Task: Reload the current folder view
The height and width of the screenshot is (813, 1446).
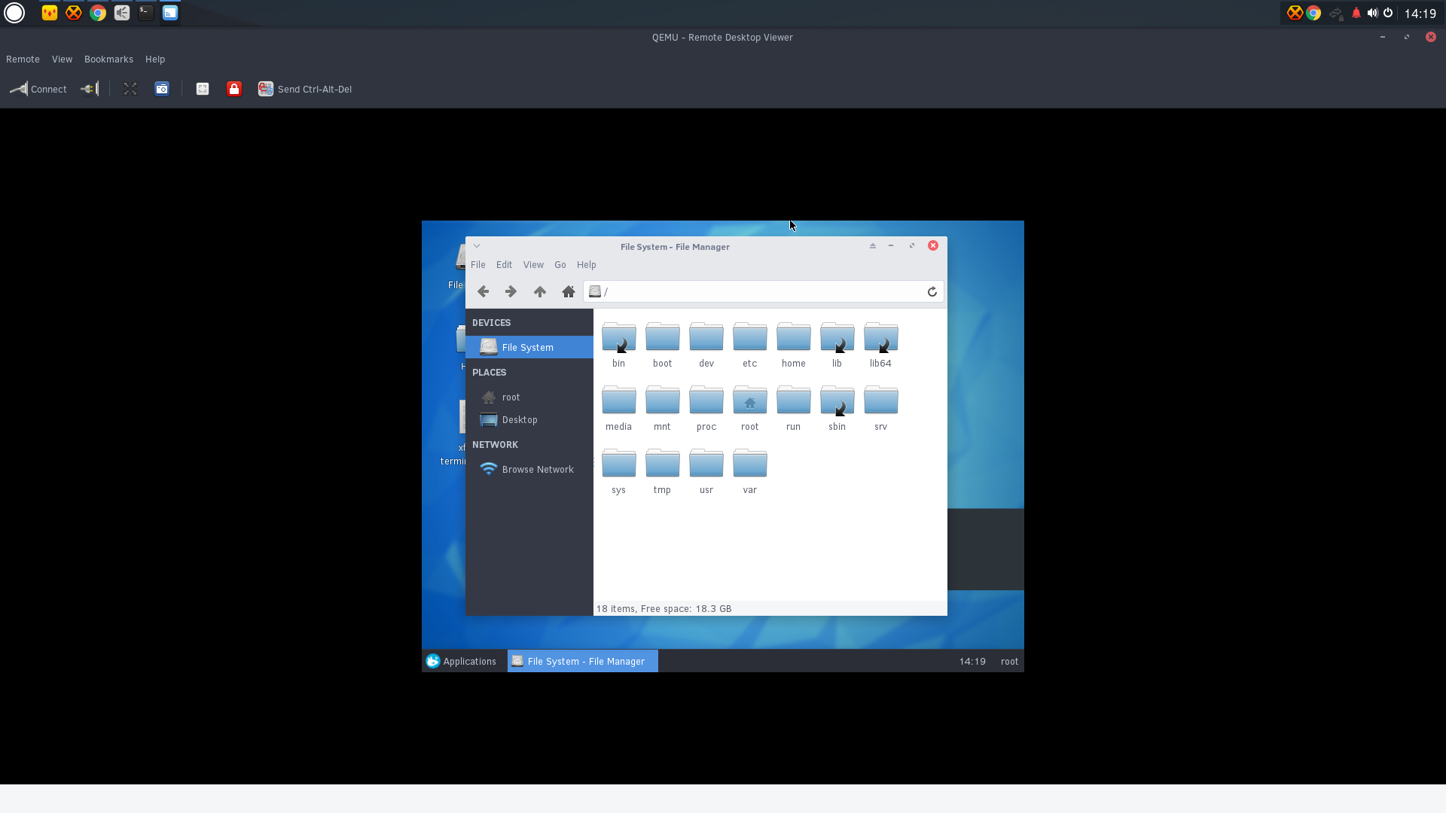Action: [932, 291]
